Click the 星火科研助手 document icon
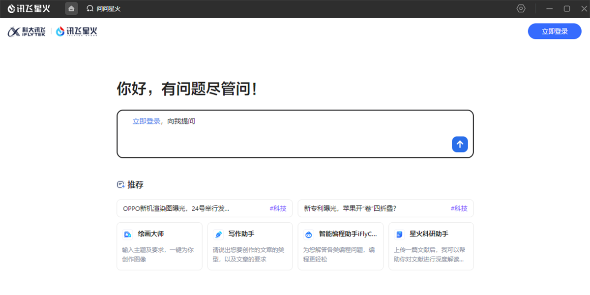Image resolution: width=590 pixels, height=295 pixels. [x=399, y=234]
